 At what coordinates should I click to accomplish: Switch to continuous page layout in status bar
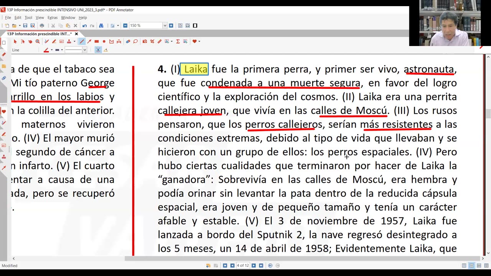tap(471, 265)
